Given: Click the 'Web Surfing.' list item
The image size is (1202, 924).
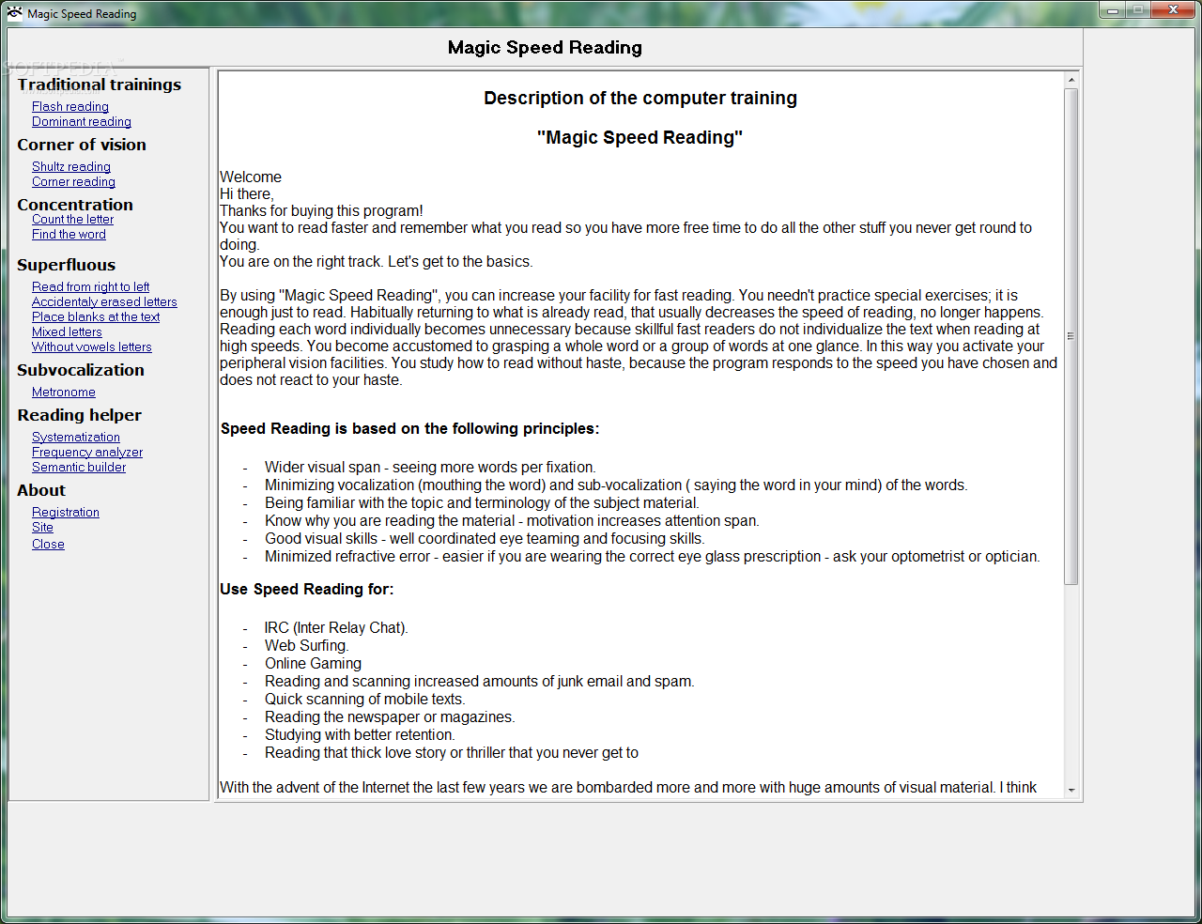Looking at the screenshot, I should pos(306,646).
